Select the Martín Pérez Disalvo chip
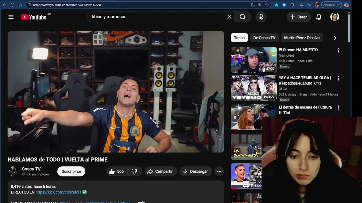This screenshot has width=362, height=203. tap(302, 38)
